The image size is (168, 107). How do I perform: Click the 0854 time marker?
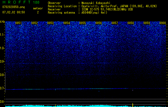pyautogui.click(x=67, y=23)
